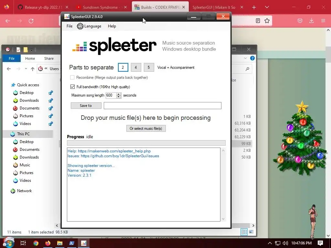Open Chrome from the taskbar
Viewport: 331px width, 248px height.
tap(36, 243)
